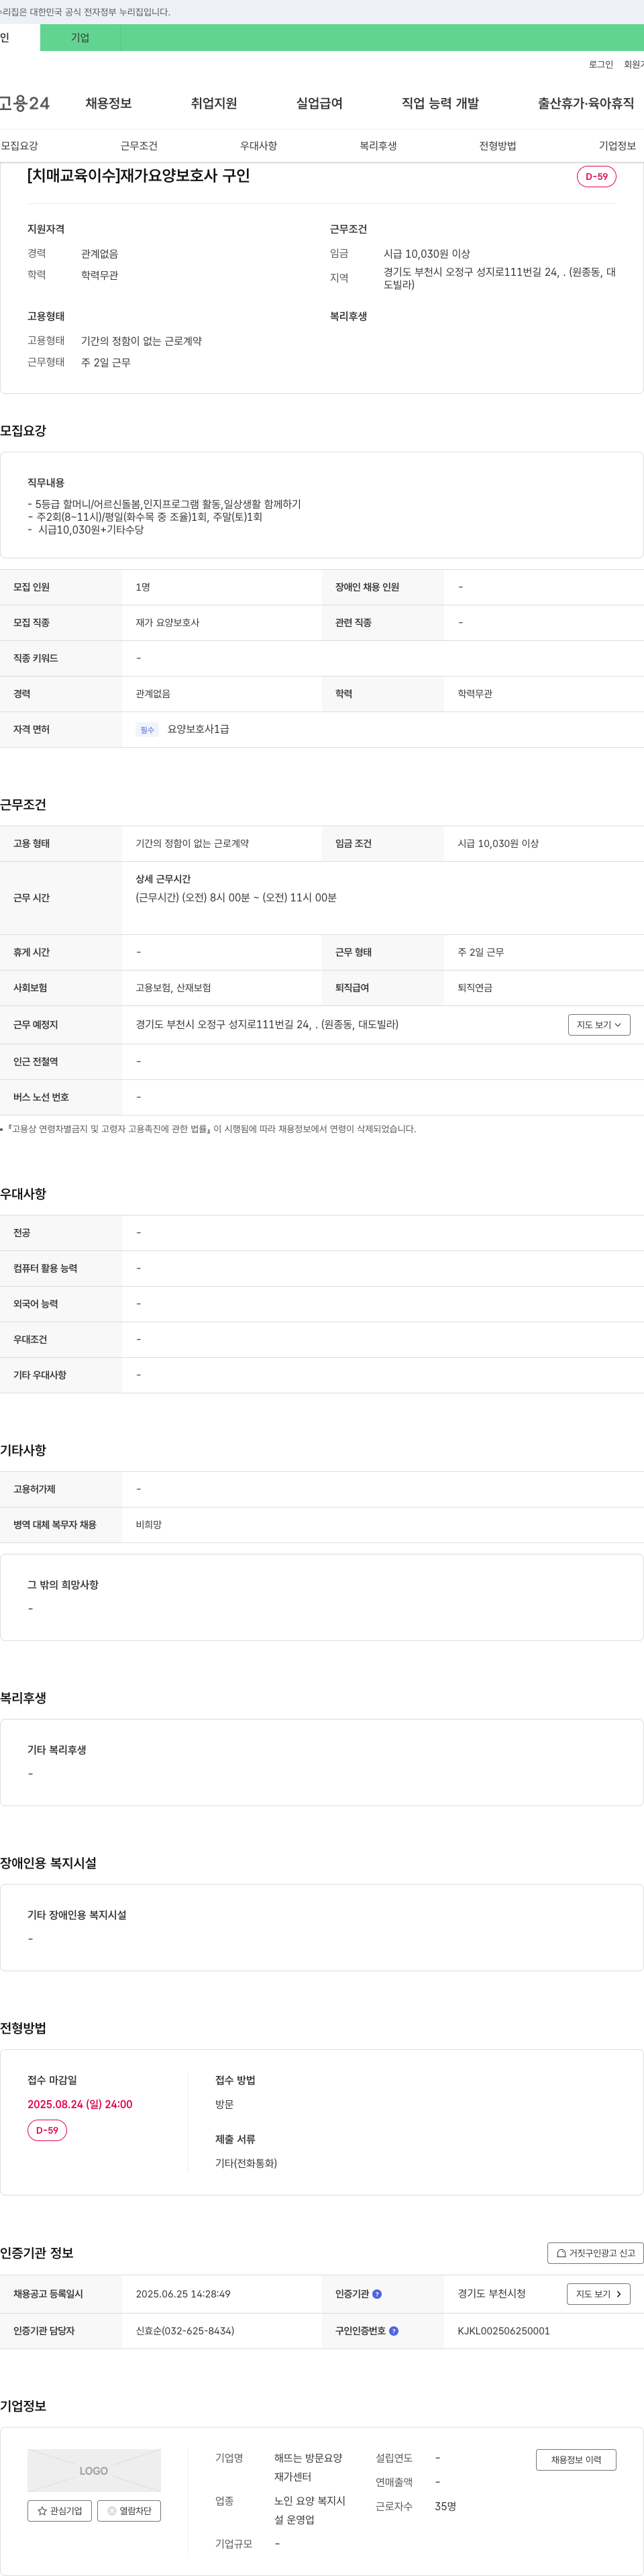Click the help icon next to 구인인증번호
644x2576 pixels.
394,2331
